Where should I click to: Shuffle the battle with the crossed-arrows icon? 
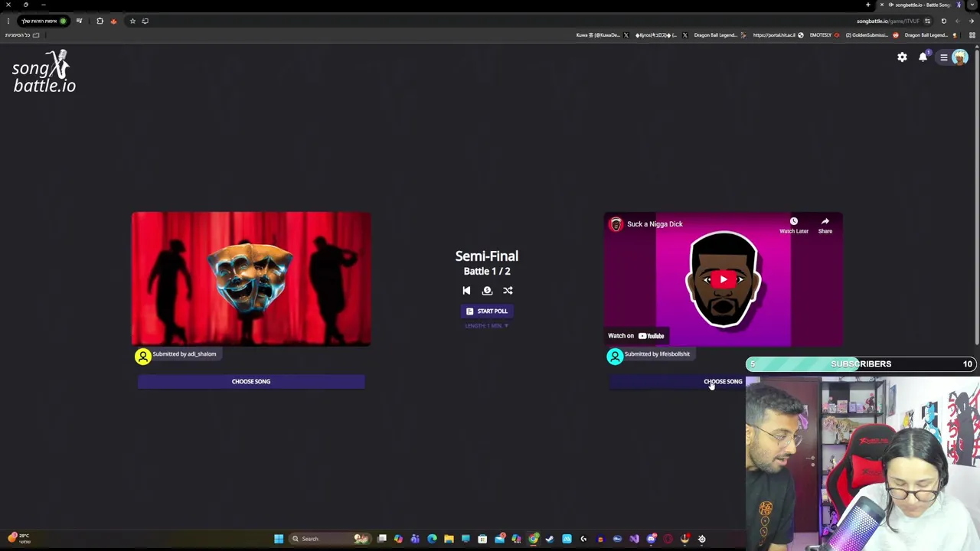[508, 291]
